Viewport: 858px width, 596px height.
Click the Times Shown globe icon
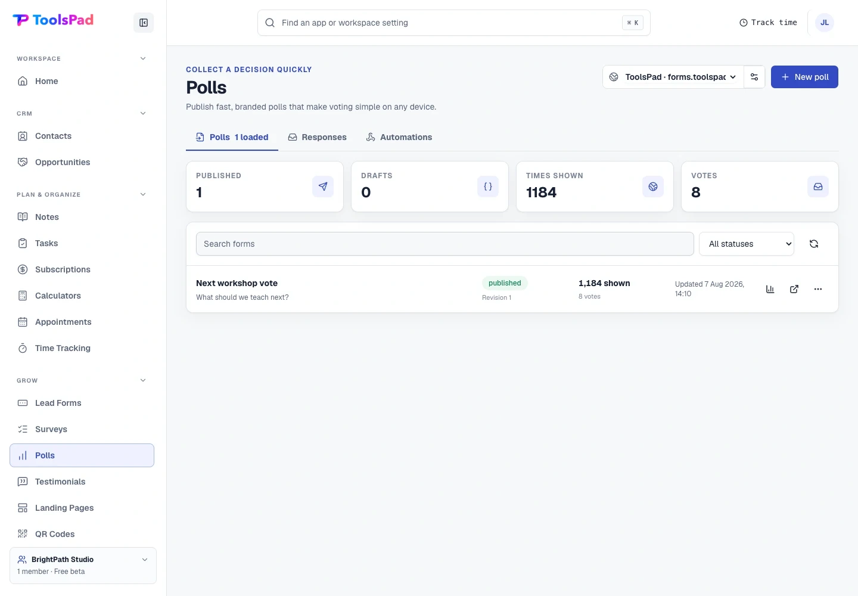653,187
